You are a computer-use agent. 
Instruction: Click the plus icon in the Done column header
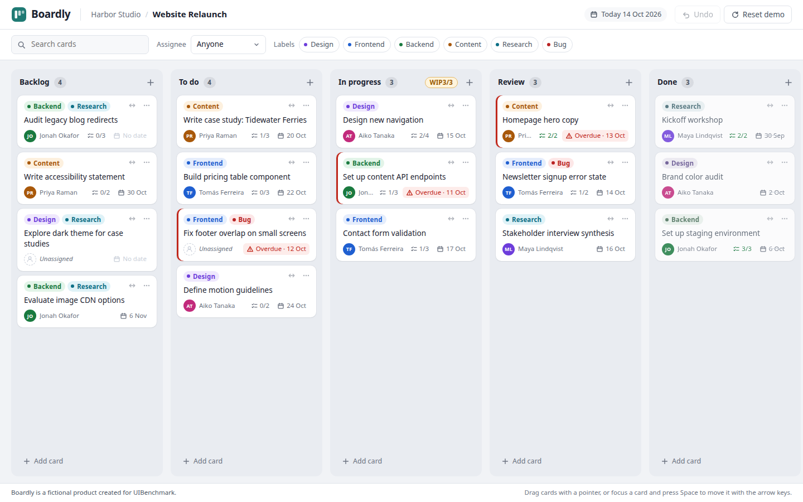coord(789,83)
